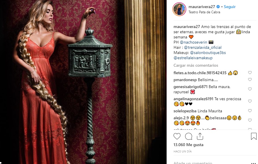The width and height of the screenshot is (258, 164).
Task: Click the Seguir follow button
Action: [230, 7]
